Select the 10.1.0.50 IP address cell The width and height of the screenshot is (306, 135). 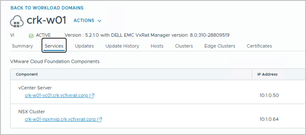(269, 95)
